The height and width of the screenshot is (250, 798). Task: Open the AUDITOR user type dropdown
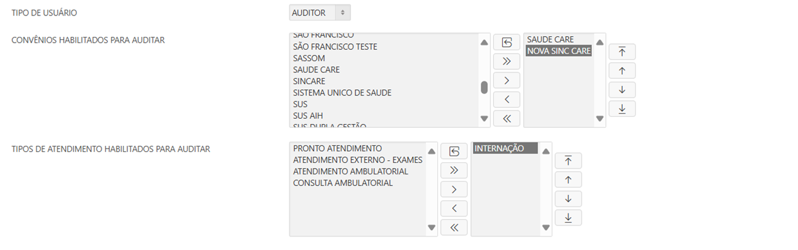320,12
